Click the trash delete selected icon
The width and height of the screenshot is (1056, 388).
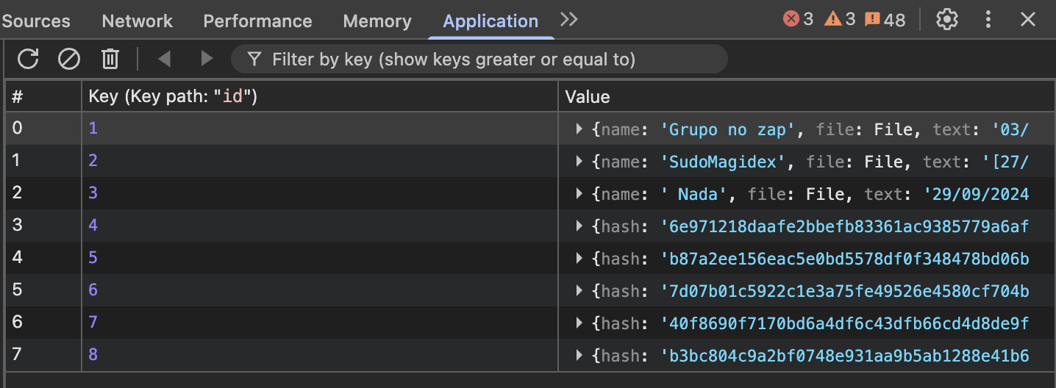click(110, 59)
